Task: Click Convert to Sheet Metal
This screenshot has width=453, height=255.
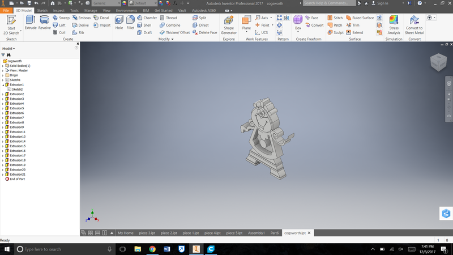Action: tap(414, 24)
